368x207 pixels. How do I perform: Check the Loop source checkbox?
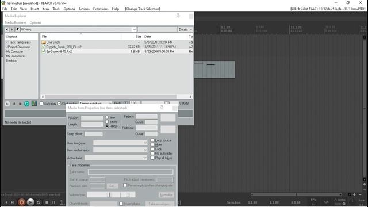(x=152, y=140)
